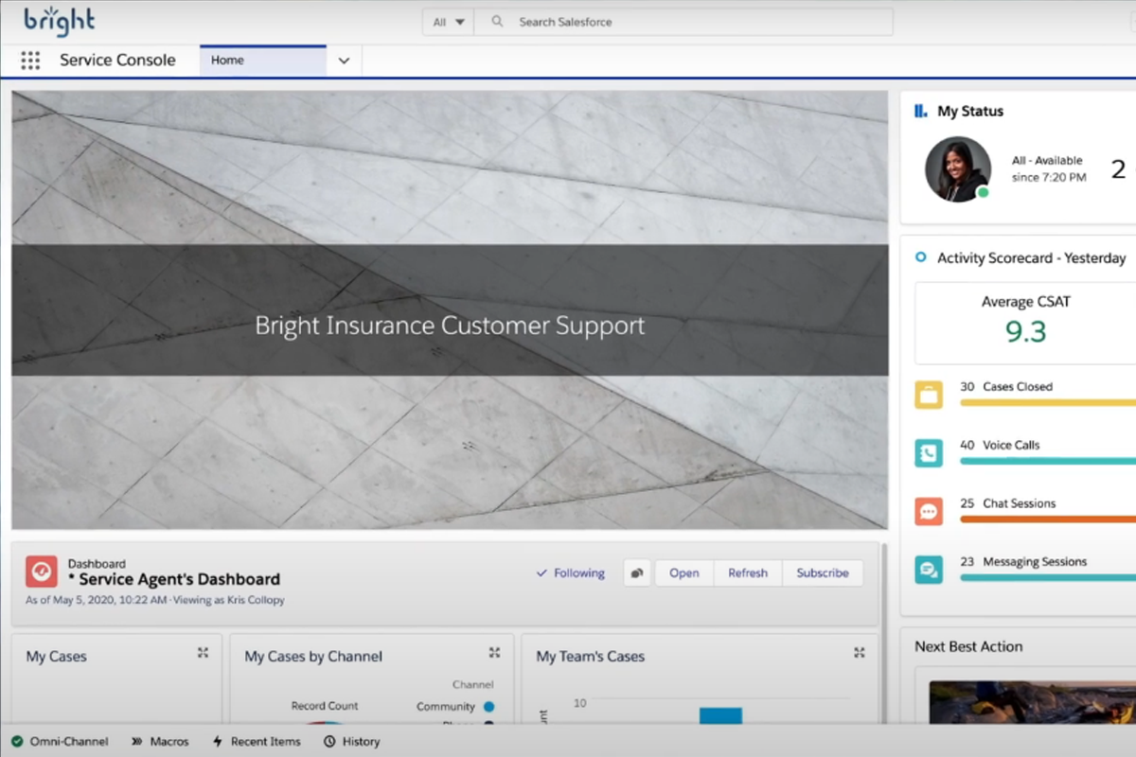Click the dashboard collaboration icon next to Following

pos(637,572)
